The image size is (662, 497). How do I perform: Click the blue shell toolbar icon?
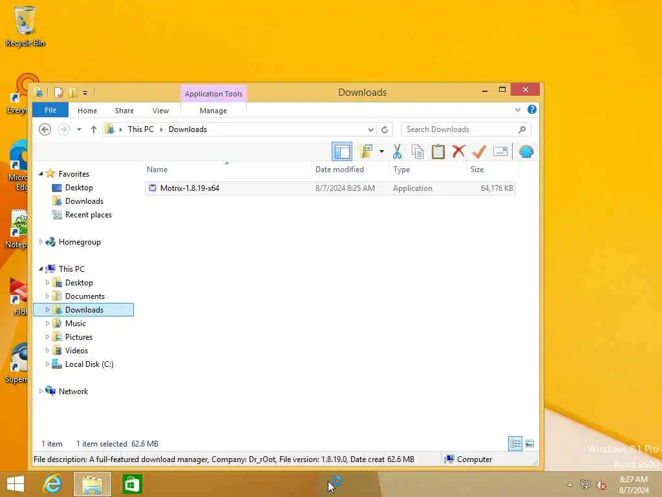click(526, 151)
